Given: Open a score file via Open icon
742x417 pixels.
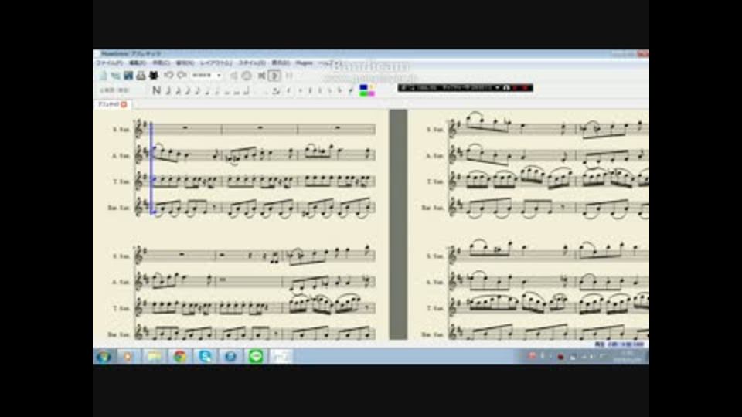Looking at the screenshot, I should coord(115,76).
